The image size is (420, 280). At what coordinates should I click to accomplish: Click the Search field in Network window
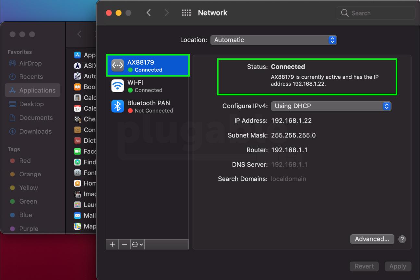(x=376, y=13)
